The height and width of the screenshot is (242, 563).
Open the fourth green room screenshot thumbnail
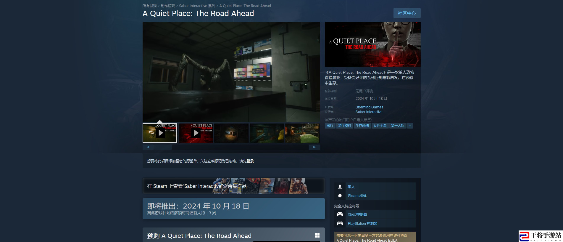267,133
